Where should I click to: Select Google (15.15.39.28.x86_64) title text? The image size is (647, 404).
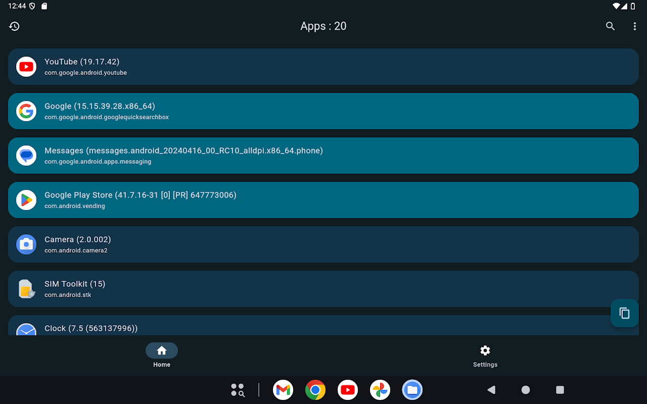pyautogui.click(x=100, y=106)
